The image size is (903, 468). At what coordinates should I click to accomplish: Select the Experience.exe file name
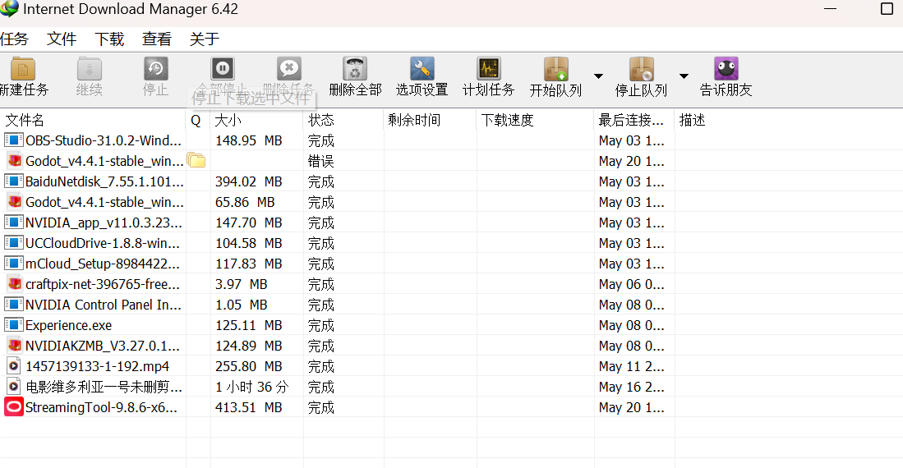(x=68, y=326)
